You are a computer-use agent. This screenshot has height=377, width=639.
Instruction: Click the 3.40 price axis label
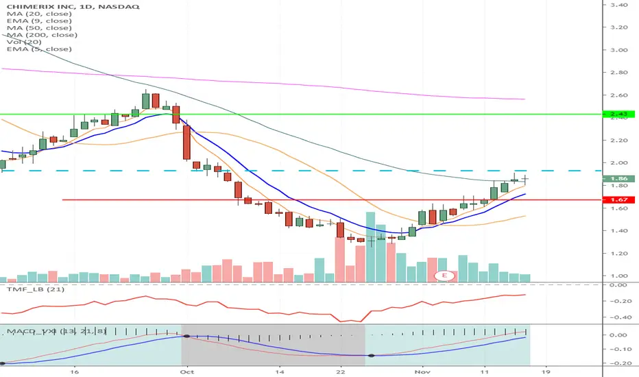(618, 5)
